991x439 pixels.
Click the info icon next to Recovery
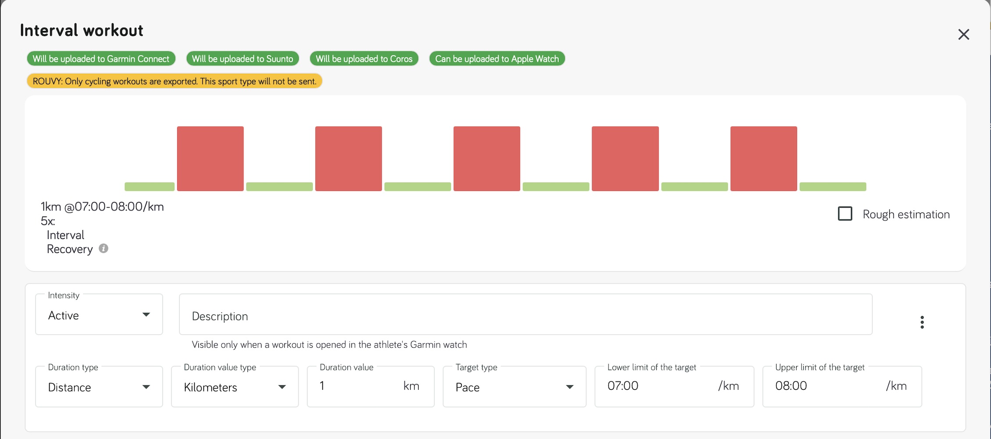coord(104,248)
